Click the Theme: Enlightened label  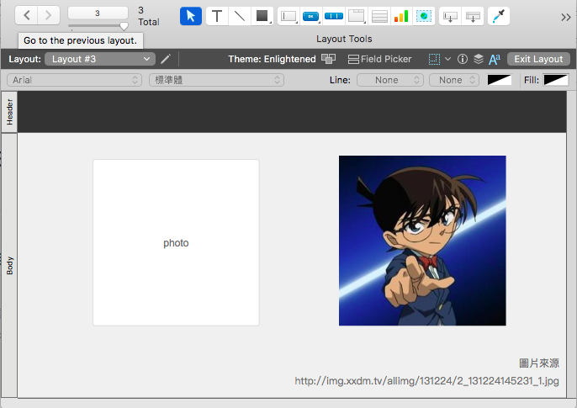click(x=272, y=59)
